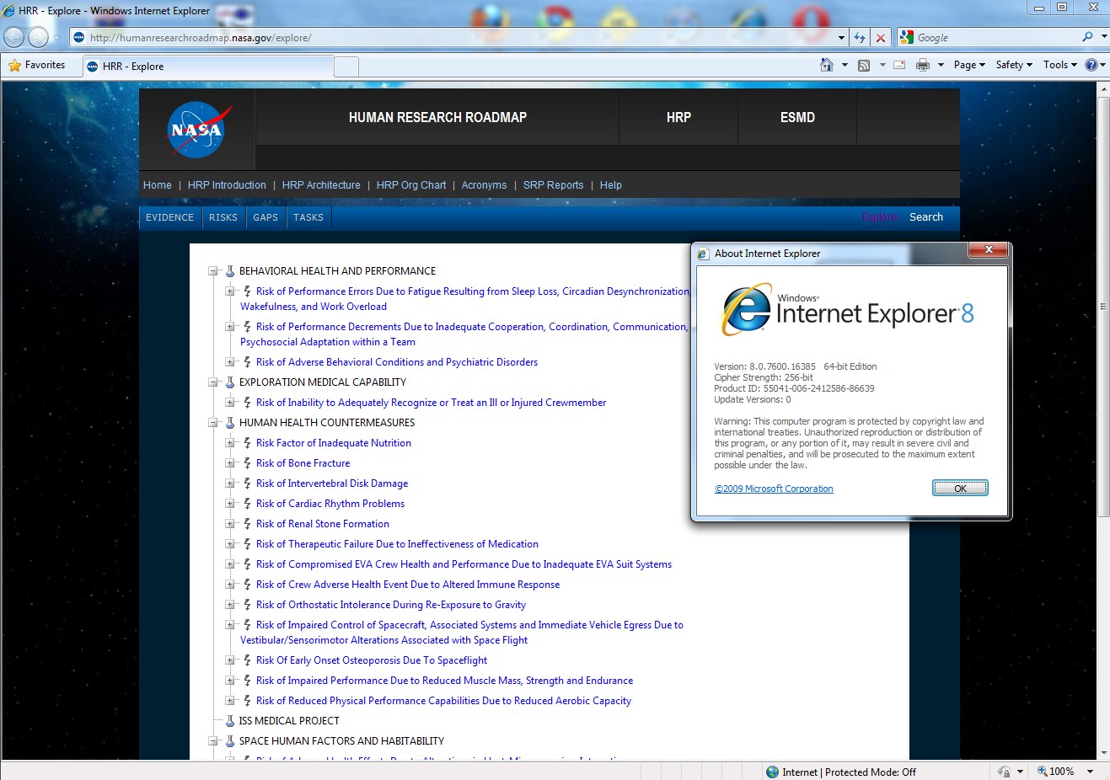This screenshot has width=1110, height=780.
Task: Click the Internet zone globe in status bar
Action: pos(772,772)
